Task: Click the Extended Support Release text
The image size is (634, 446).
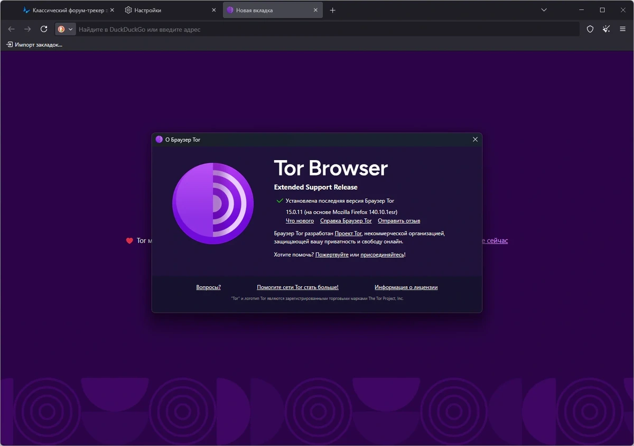Action: point(316,187)
